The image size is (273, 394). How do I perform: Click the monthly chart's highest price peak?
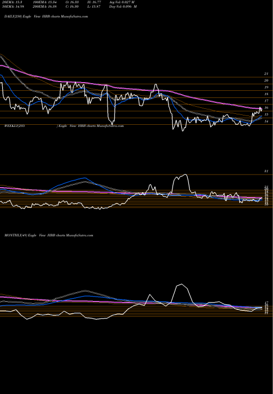point(181,284)
